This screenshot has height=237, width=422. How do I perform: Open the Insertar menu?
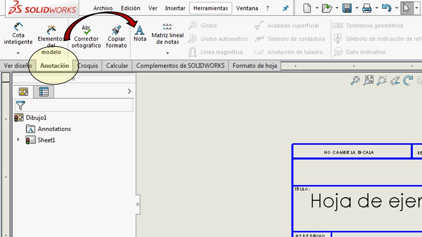(175, 8)
